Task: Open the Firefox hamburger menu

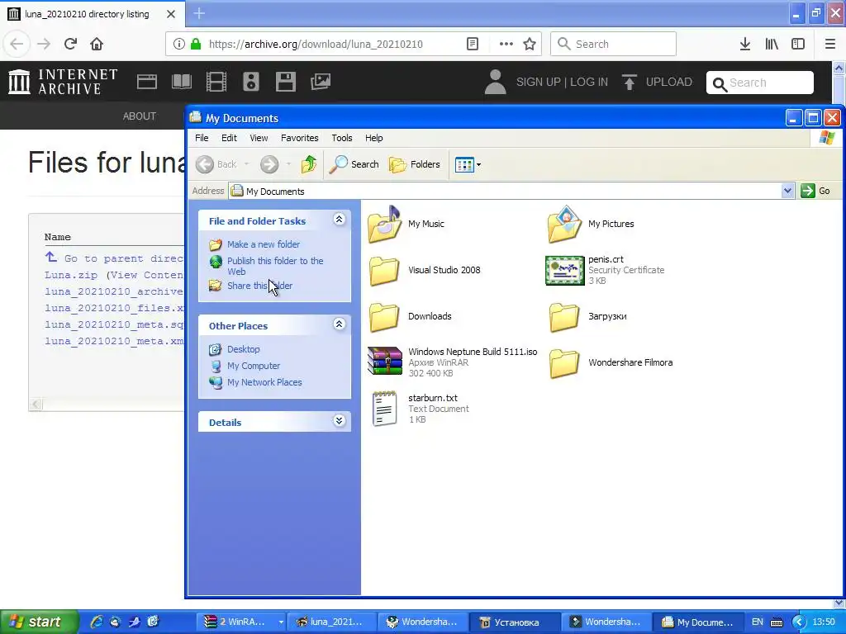Action: [x=830, y=45]
